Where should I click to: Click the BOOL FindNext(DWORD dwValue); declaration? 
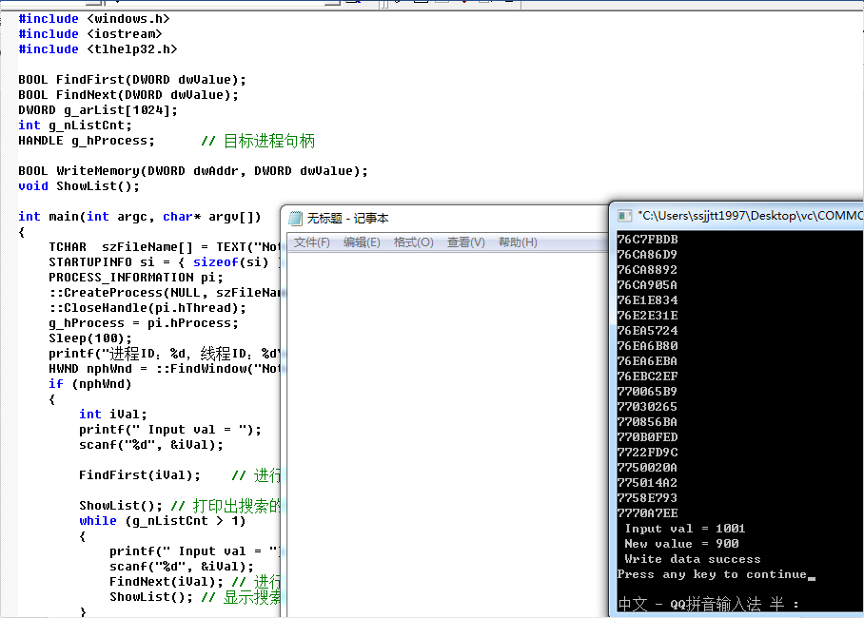(x=128, y=95)
